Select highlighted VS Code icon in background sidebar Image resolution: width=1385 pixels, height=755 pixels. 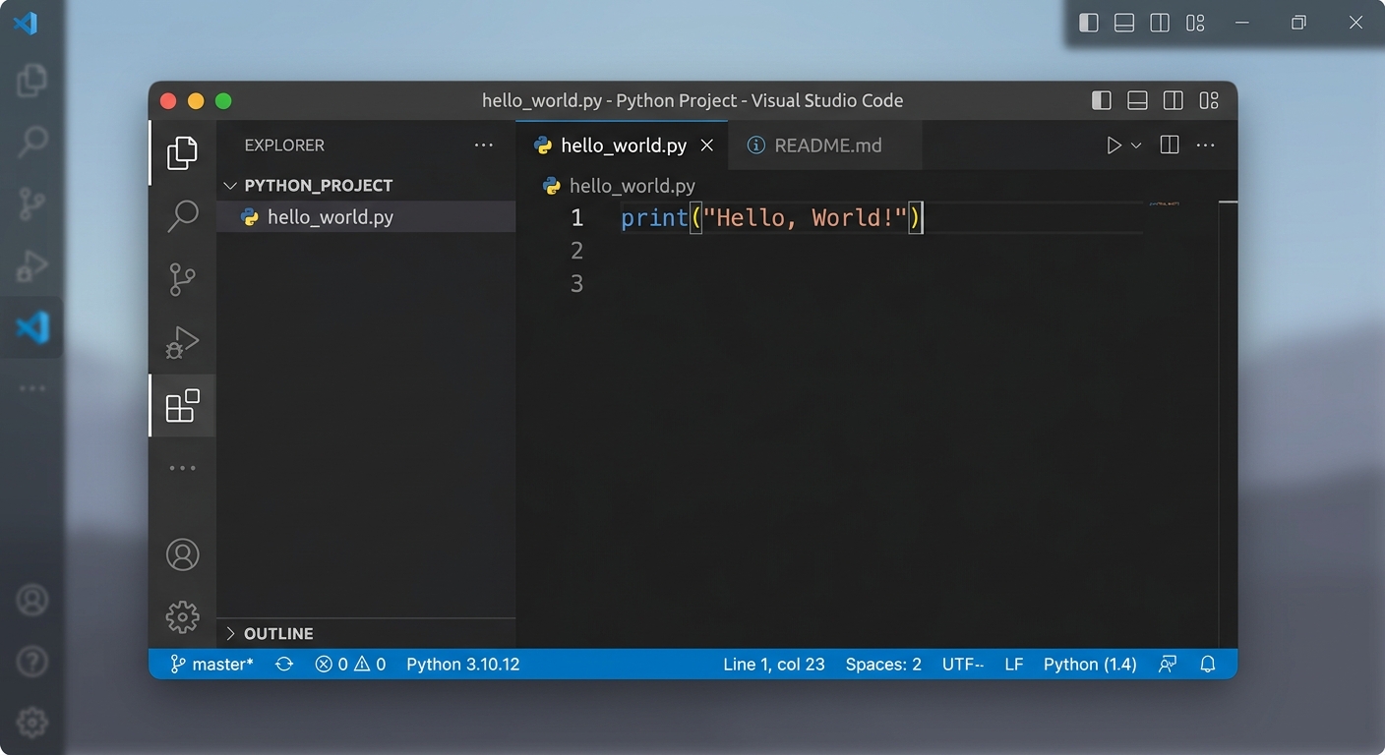[x=32, y=326]
